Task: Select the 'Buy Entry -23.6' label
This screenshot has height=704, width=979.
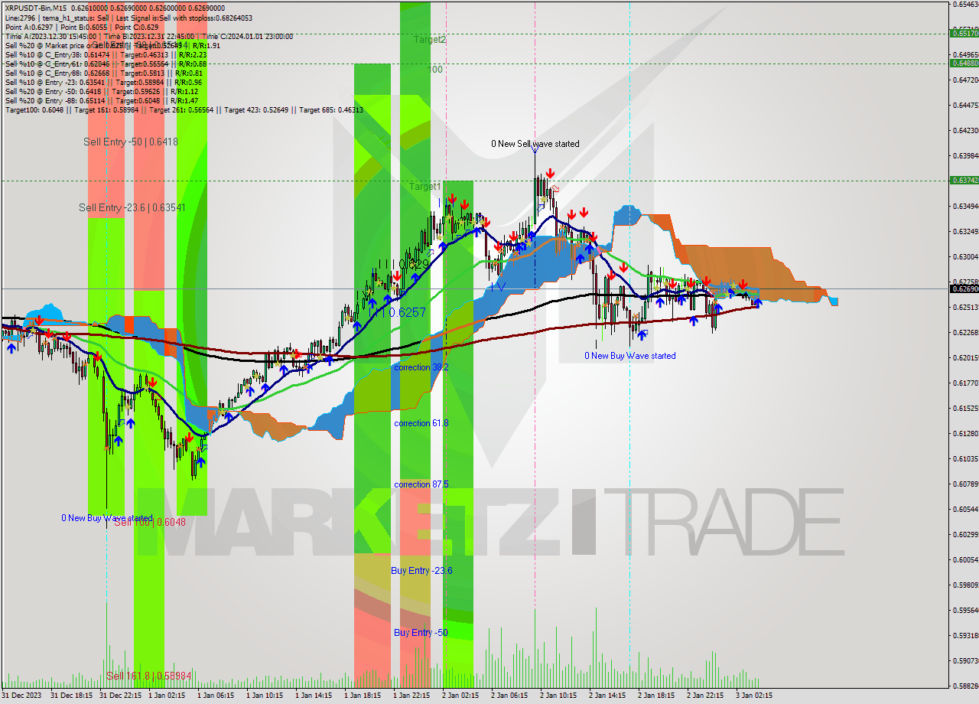Action: coord(421,571)
